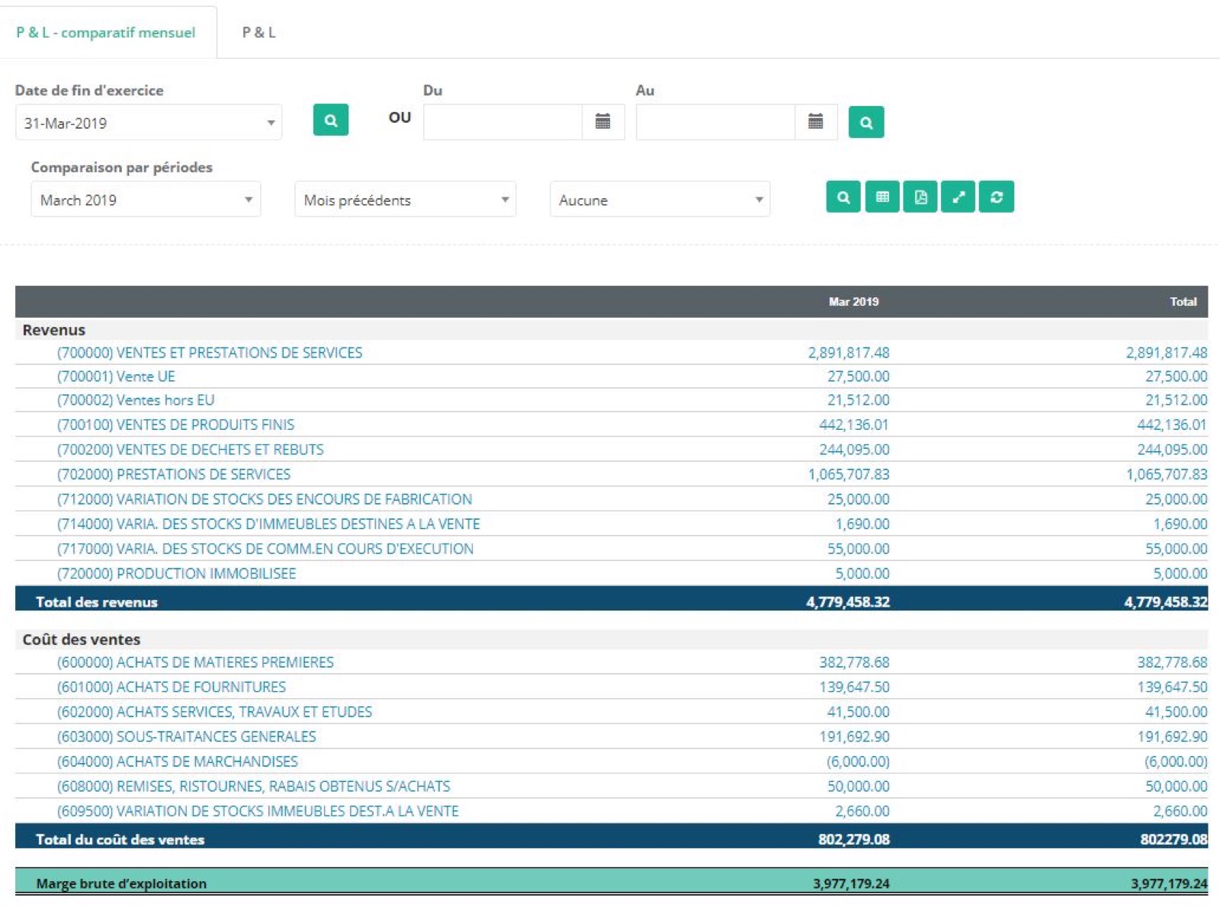Expand report to full screen icon
The height and width of the screenshot is (907, 1220).
(x=958, y=197)
